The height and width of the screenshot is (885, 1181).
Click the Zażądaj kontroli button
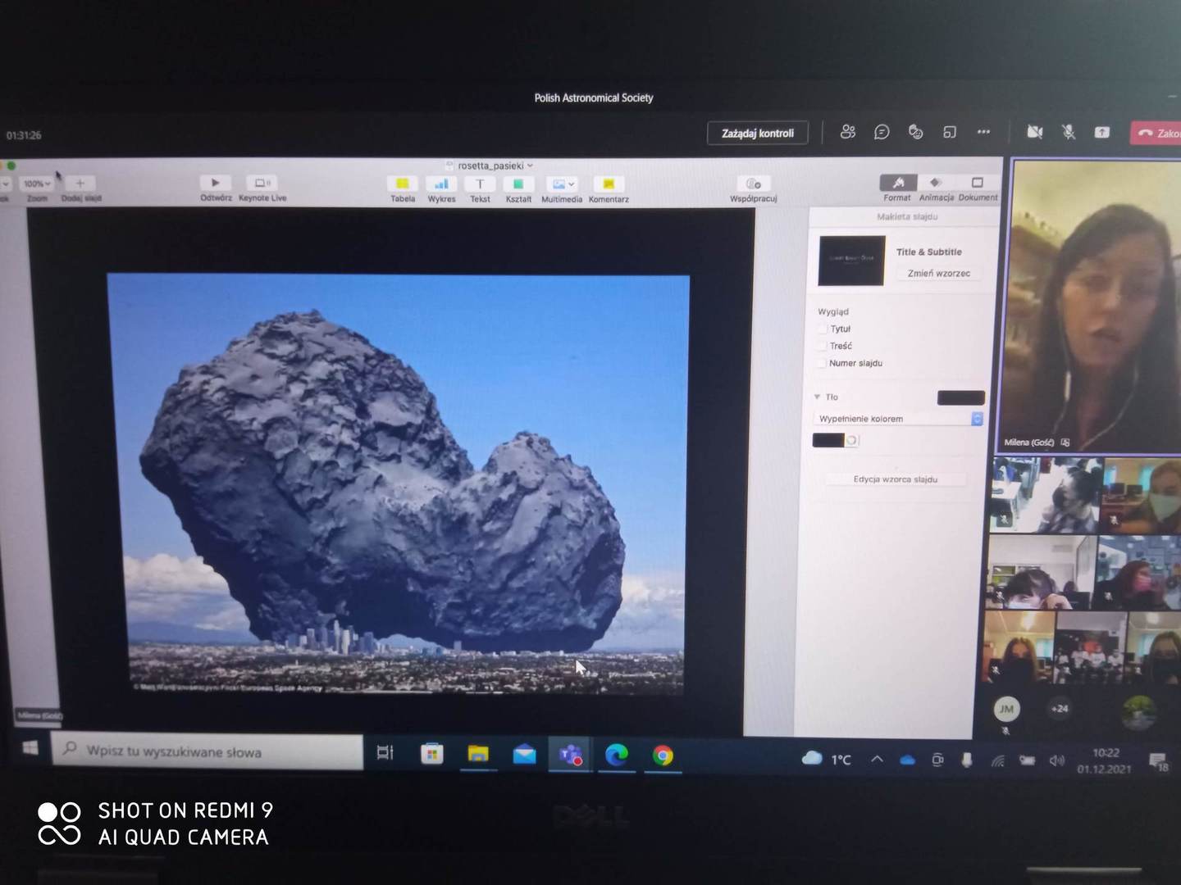[x=757, y=133]
